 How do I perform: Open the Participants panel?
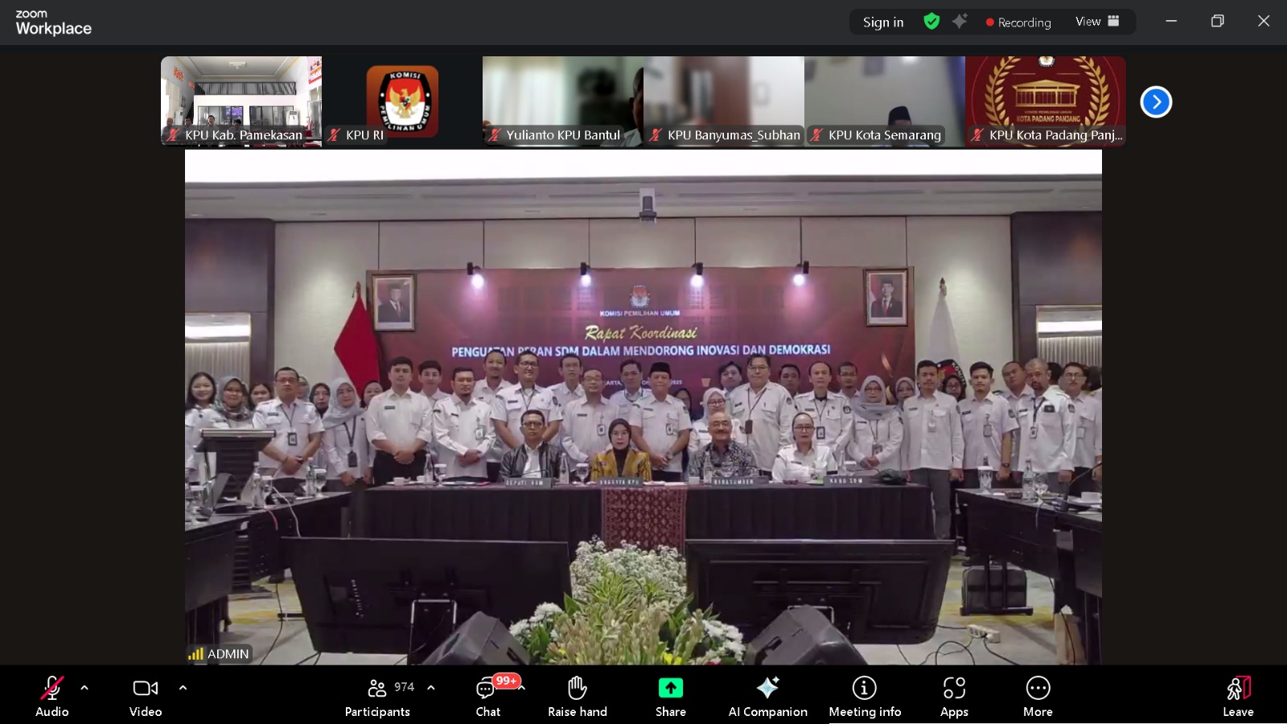pyautogui.click(x=377, y=695)
